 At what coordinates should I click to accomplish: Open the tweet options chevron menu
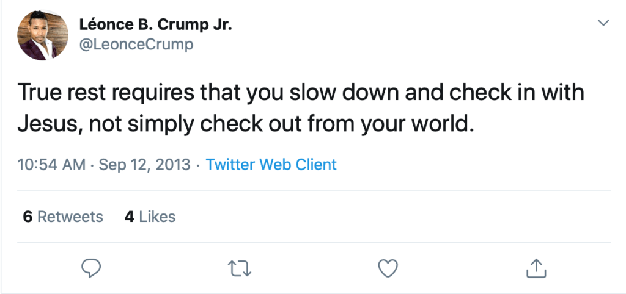click(603, 23)
